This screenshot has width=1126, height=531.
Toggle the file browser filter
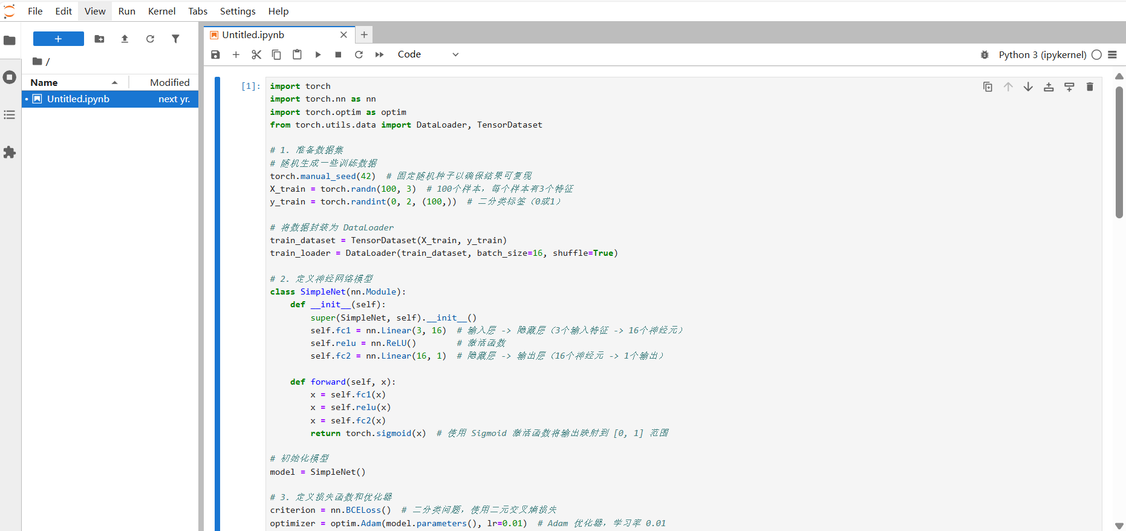(x=175, y=39)
